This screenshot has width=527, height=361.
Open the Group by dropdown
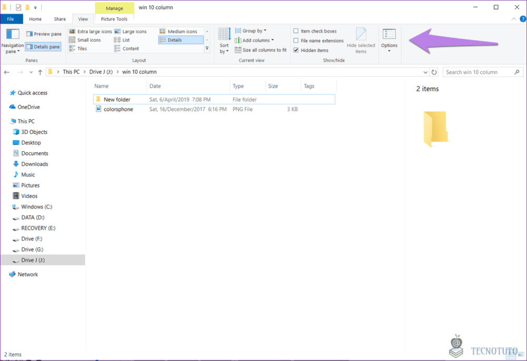[x=251, y=31]
